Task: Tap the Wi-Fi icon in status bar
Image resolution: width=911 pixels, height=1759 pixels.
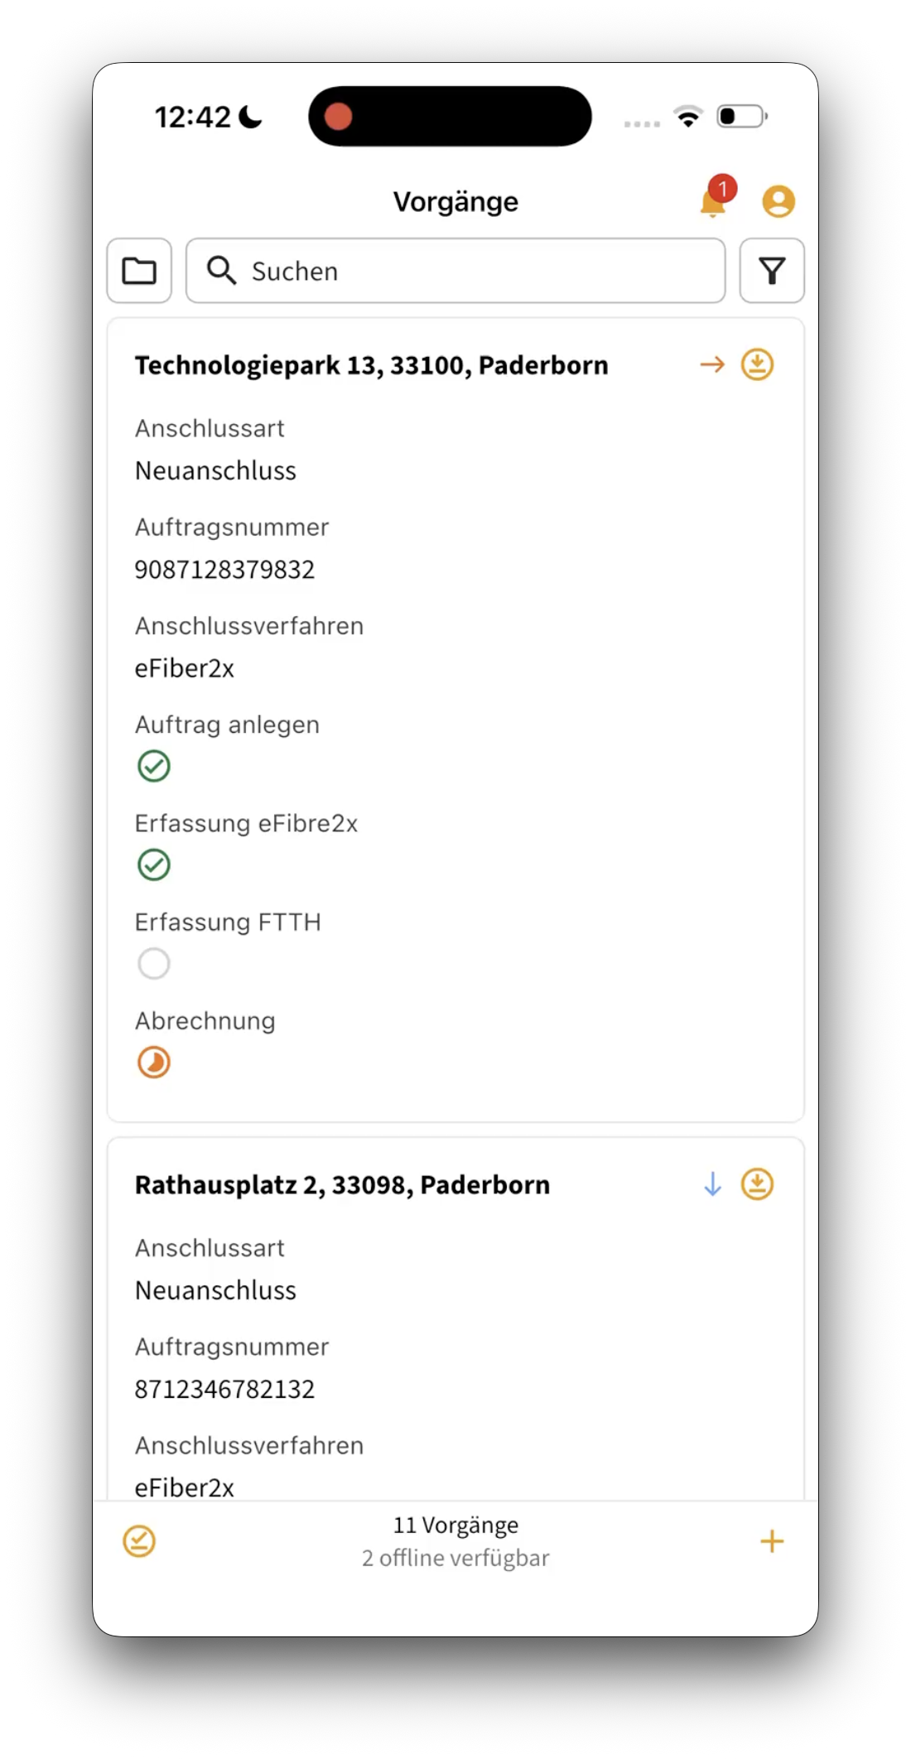Action: 688,116
